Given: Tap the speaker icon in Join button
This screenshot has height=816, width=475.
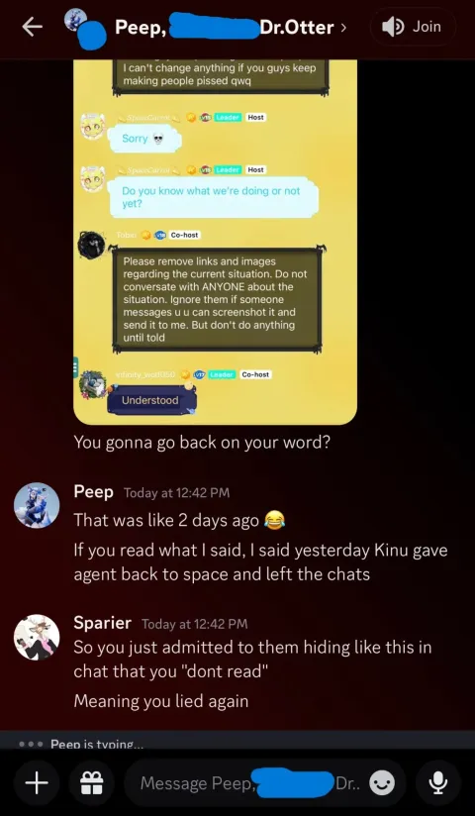Looking at the screenshot, I should tap(393, 27).
